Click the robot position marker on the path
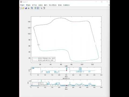 (x=38, y=45)
